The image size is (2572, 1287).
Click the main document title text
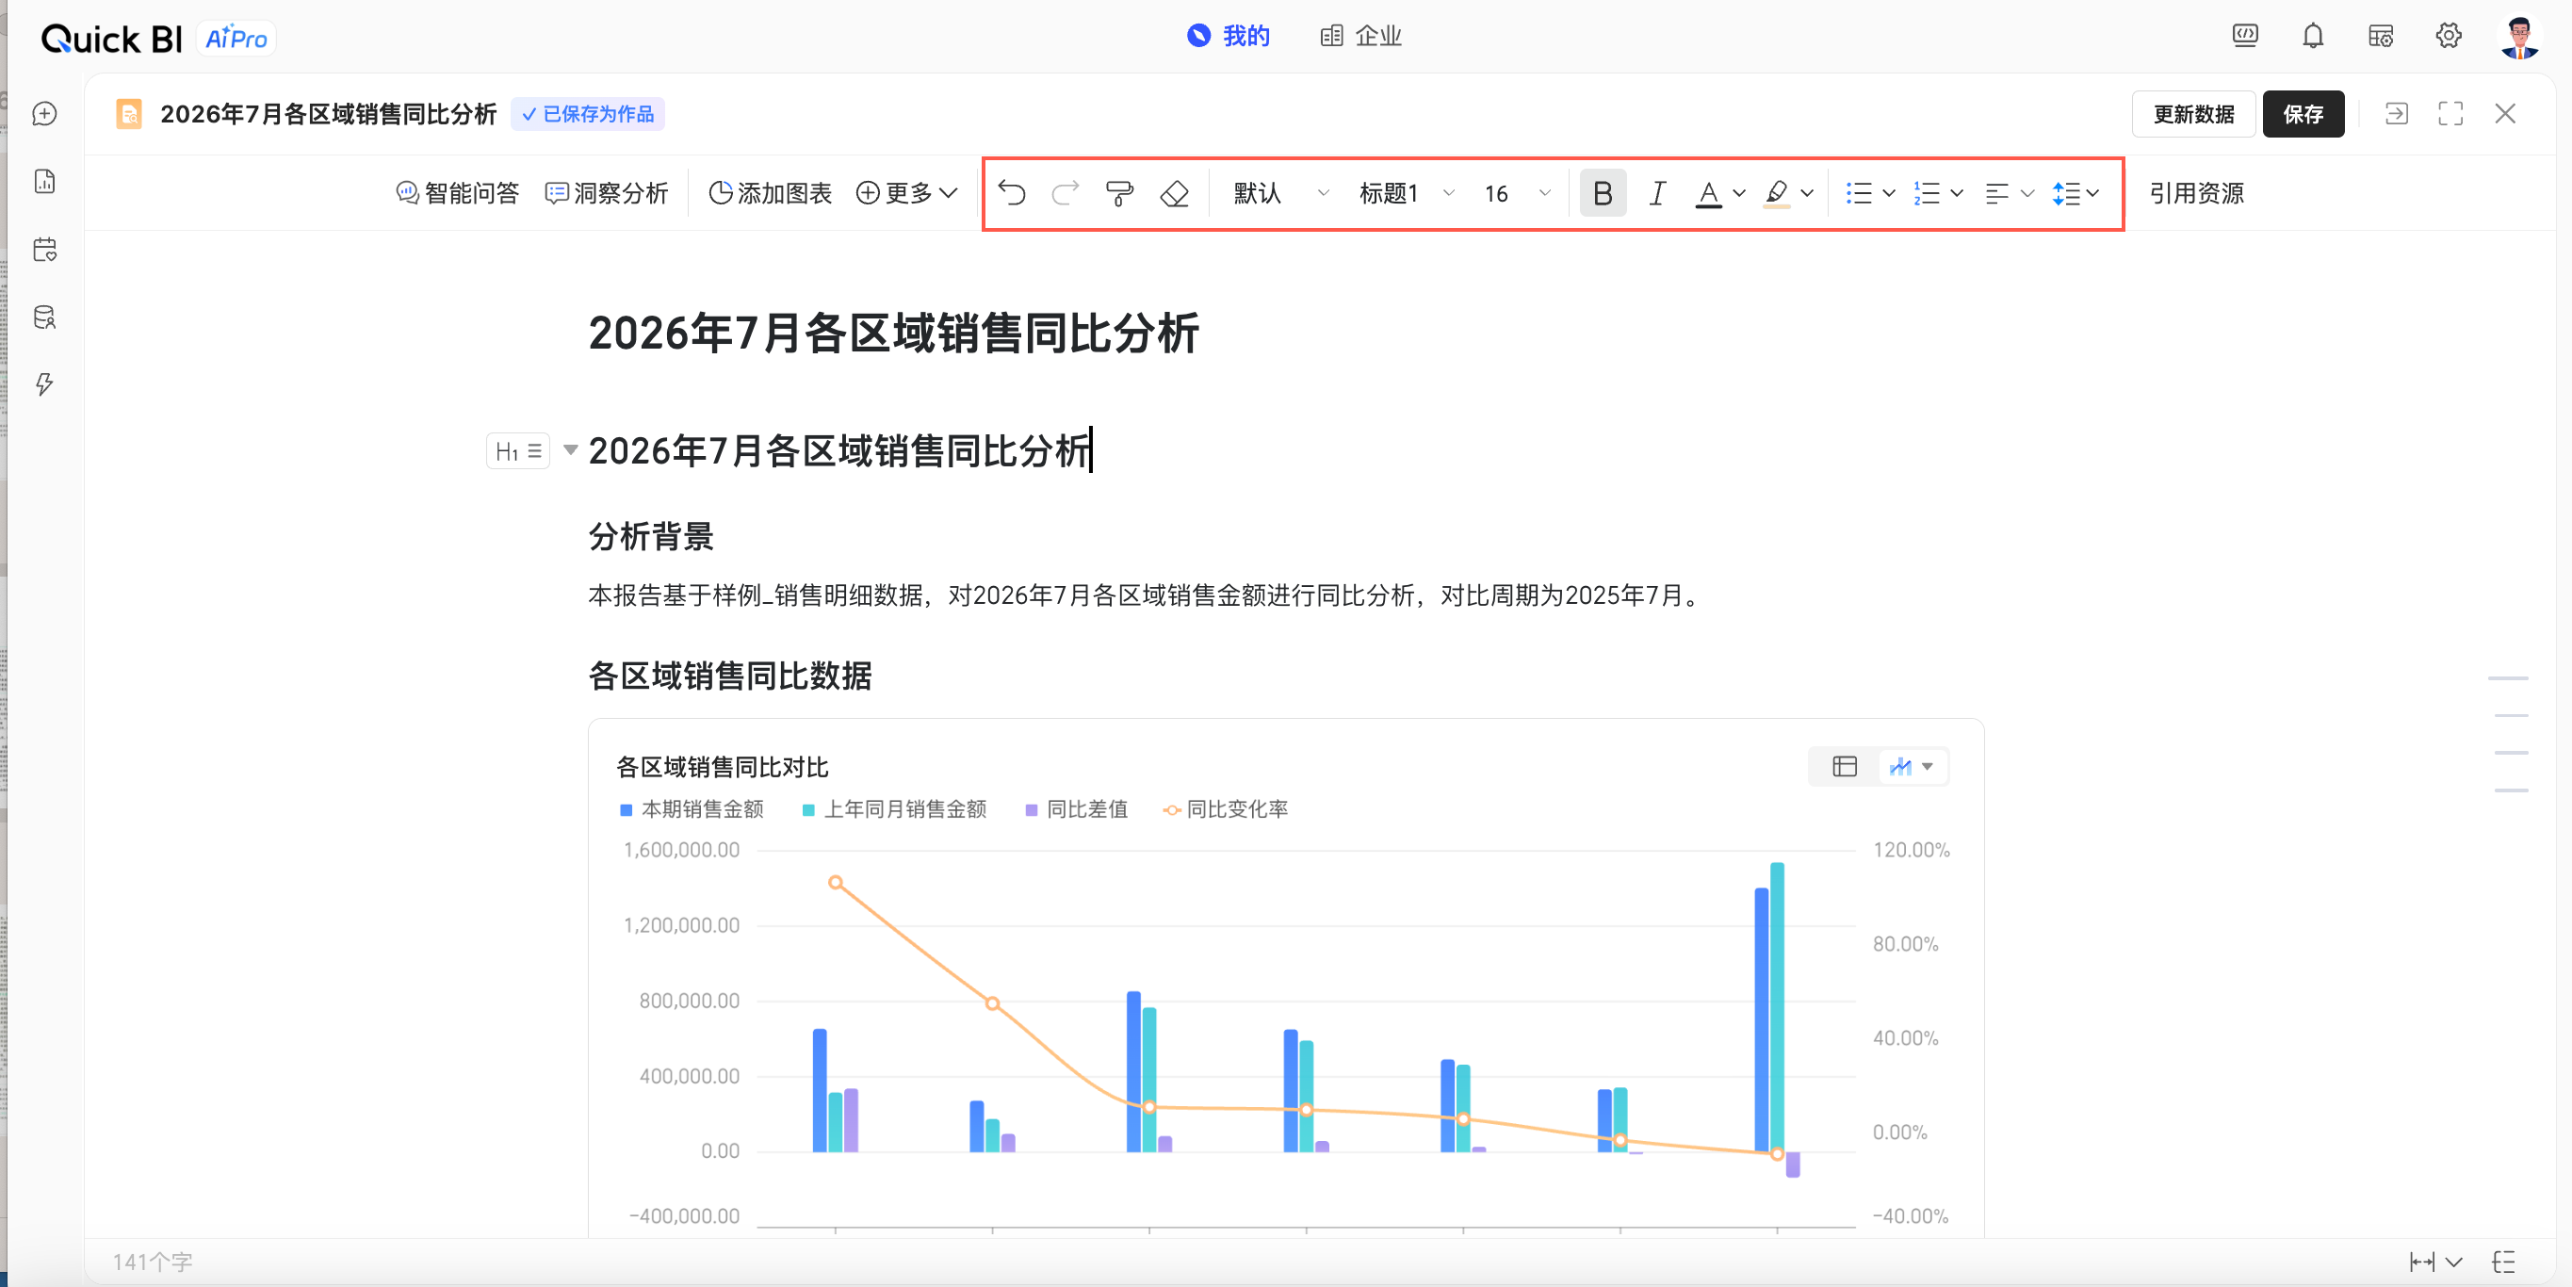[894, 333]
